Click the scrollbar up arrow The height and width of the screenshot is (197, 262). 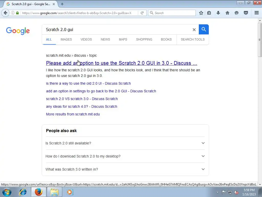pos(260,21)
